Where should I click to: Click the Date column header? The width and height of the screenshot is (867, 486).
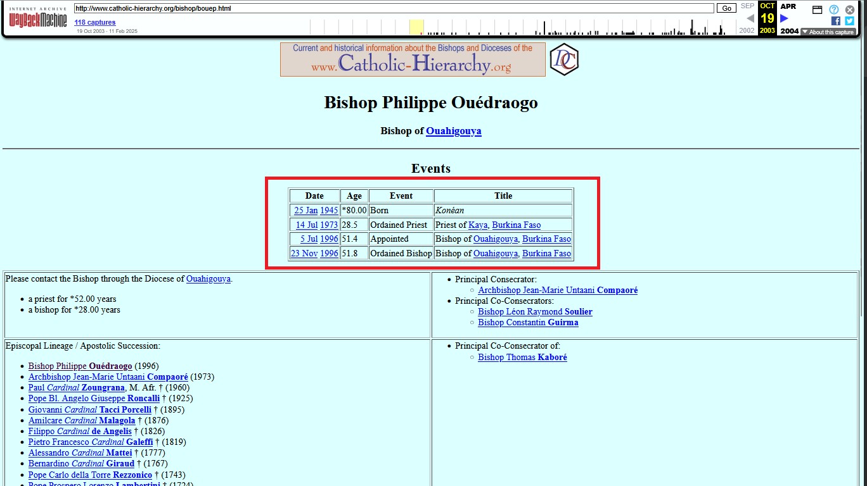[x=314, y=196]
